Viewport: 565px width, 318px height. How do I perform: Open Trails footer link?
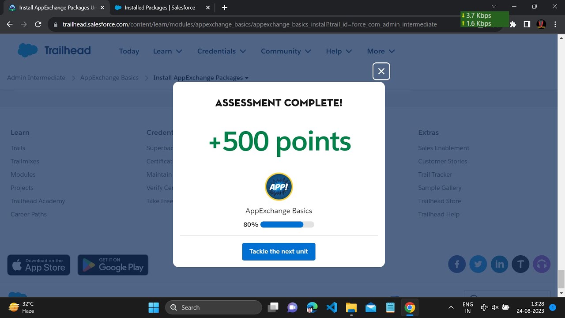18,148
